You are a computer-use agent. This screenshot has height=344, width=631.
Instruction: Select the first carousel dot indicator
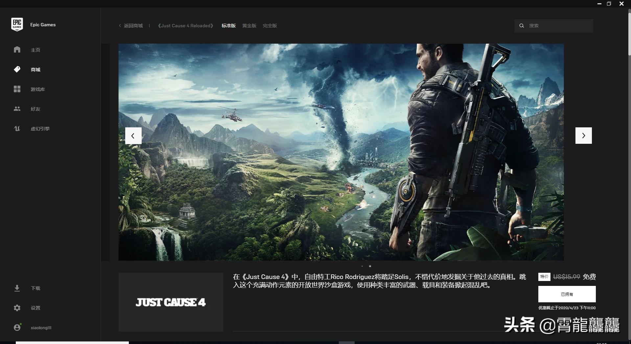[362, 266]
